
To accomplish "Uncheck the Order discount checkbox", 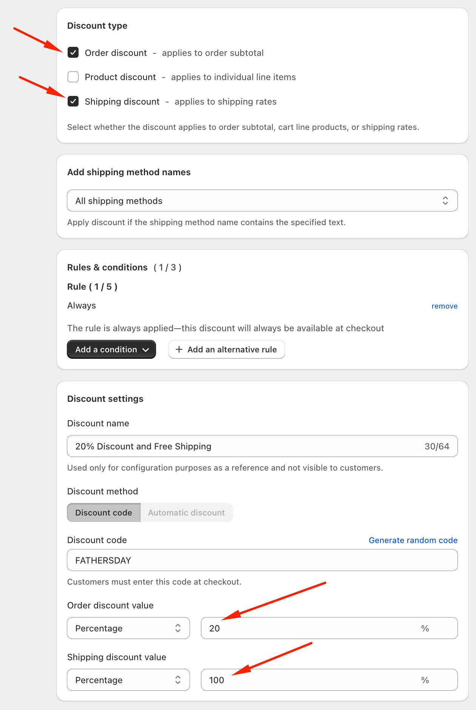I will pyautogui.click(x=73, y=52).
